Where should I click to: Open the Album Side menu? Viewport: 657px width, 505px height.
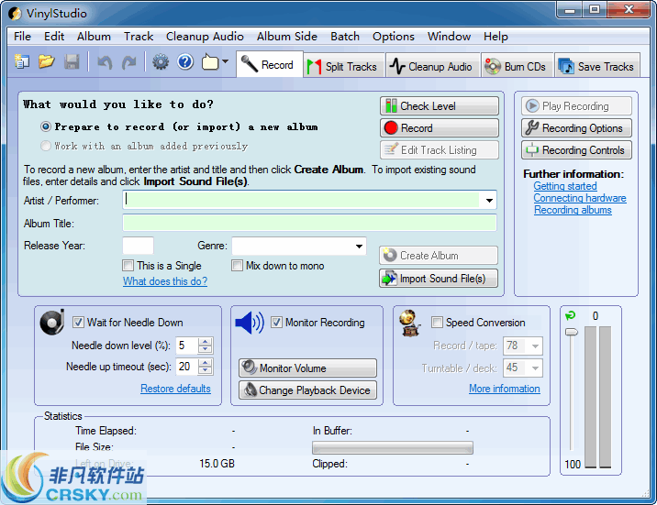click(x=287, y=37)
